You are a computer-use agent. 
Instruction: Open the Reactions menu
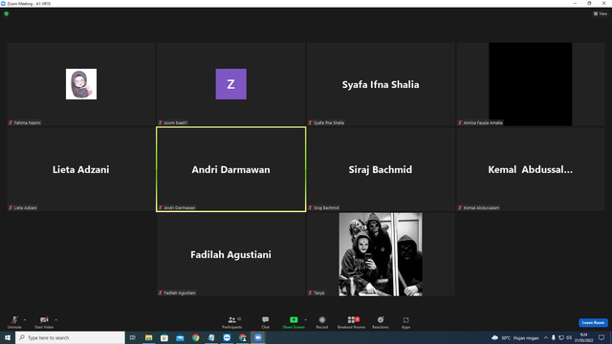[381, 322]
